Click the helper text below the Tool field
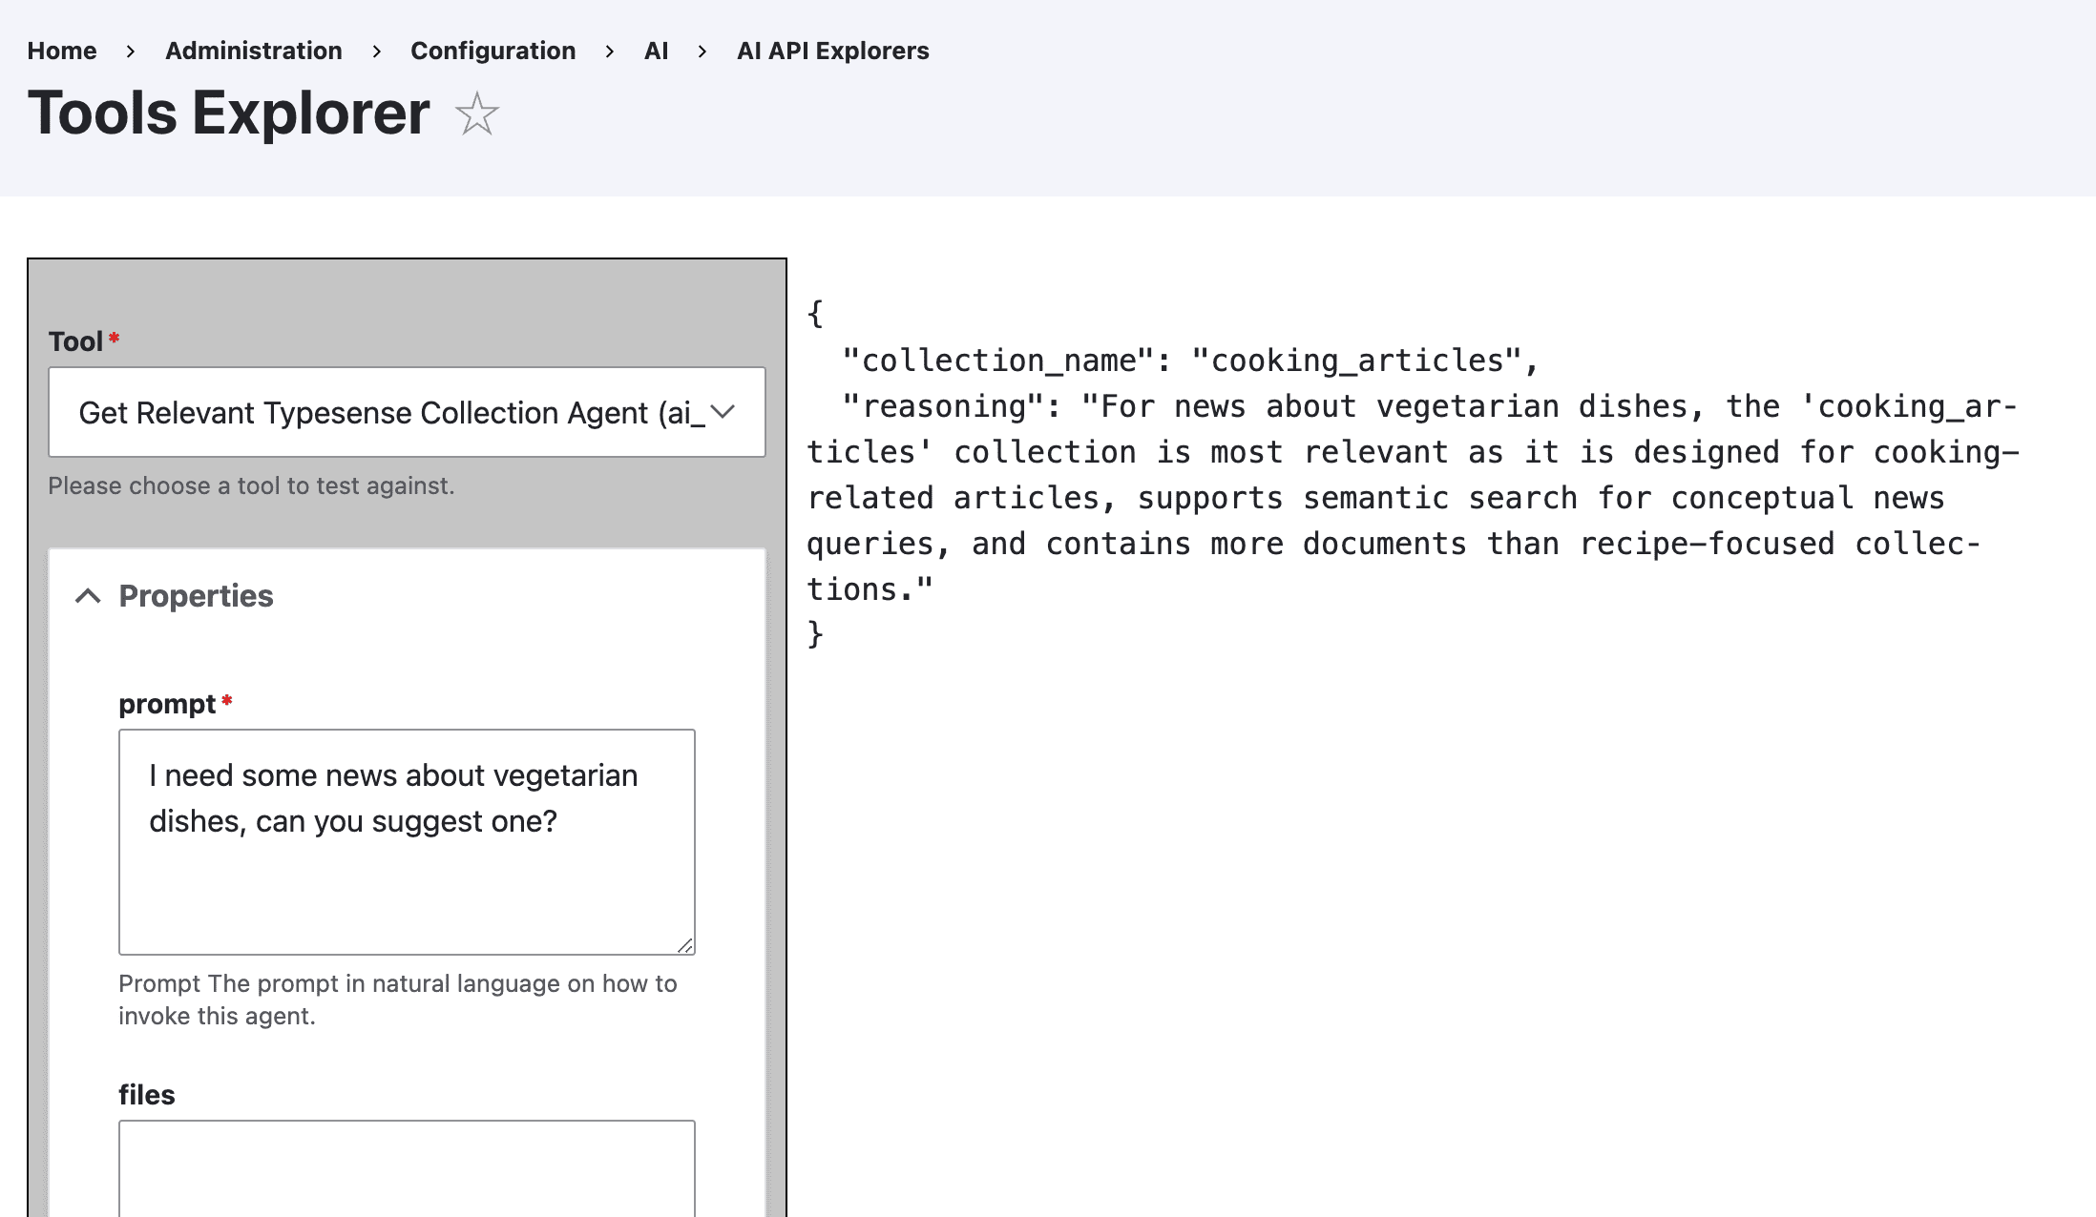Screen dimensions: 2096x1217 point(252,485)
